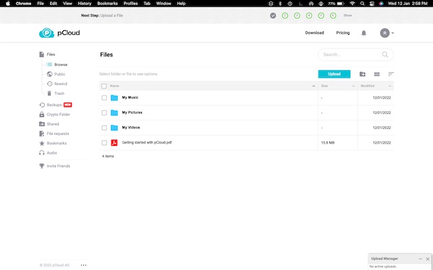Image resolution: width=433 pixels, height=270 pixels.
Task: Click the completed step checkmark circle
Action: point(273,16)
